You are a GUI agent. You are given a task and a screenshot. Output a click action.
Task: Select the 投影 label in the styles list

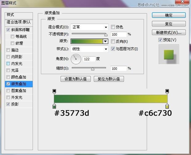[x=15, y=104]
